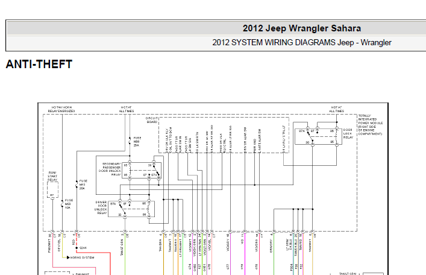Click the TAN/LT GRN wire label
The image size is (426, 275).
coord(122,247)
